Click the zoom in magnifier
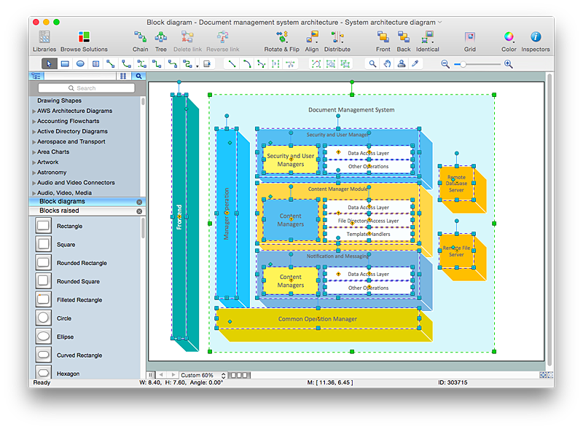Screen dimensions: 583x429 pos(508,64)
